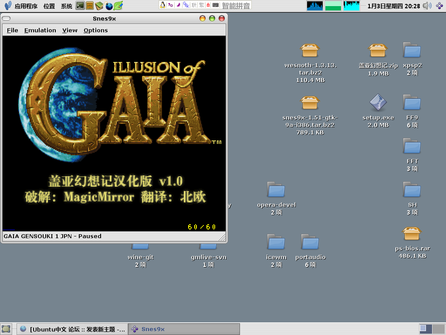Click the Snes9x taskbar button
Image resolution: width=446 pixels, height=335 pixels.
click(184, 329)
